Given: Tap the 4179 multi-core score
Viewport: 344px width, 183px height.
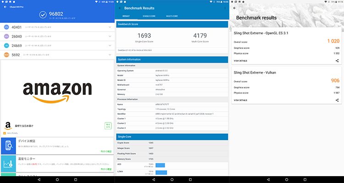Looking at the screenshot, I should point(200,36).
